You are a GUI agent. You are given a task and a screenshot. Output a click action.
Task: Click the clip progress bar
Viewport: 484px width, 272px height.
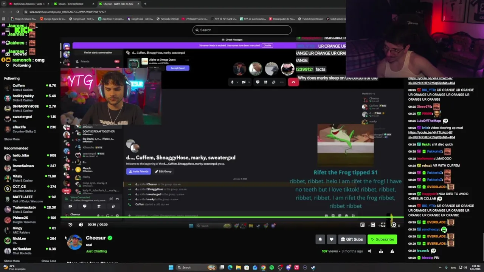tap(232, 217)
